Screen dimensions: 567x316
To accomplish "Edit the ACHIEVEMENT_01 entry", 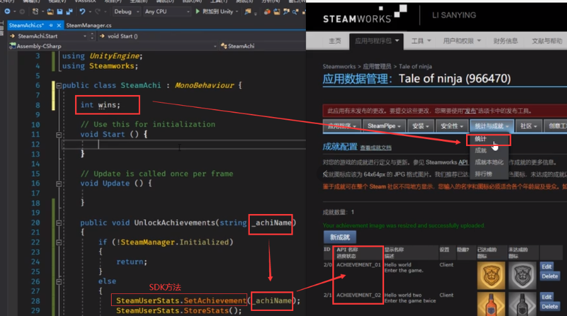I will point(546,266).
